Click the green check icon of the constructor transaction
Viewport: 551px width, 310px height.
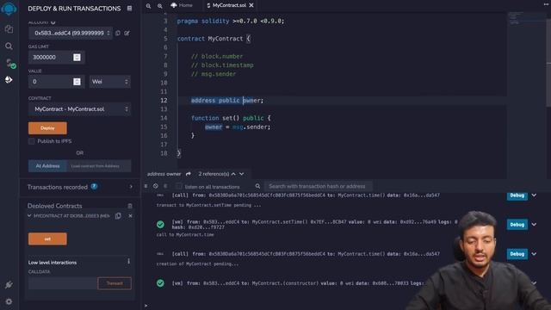tap(160, 283)
